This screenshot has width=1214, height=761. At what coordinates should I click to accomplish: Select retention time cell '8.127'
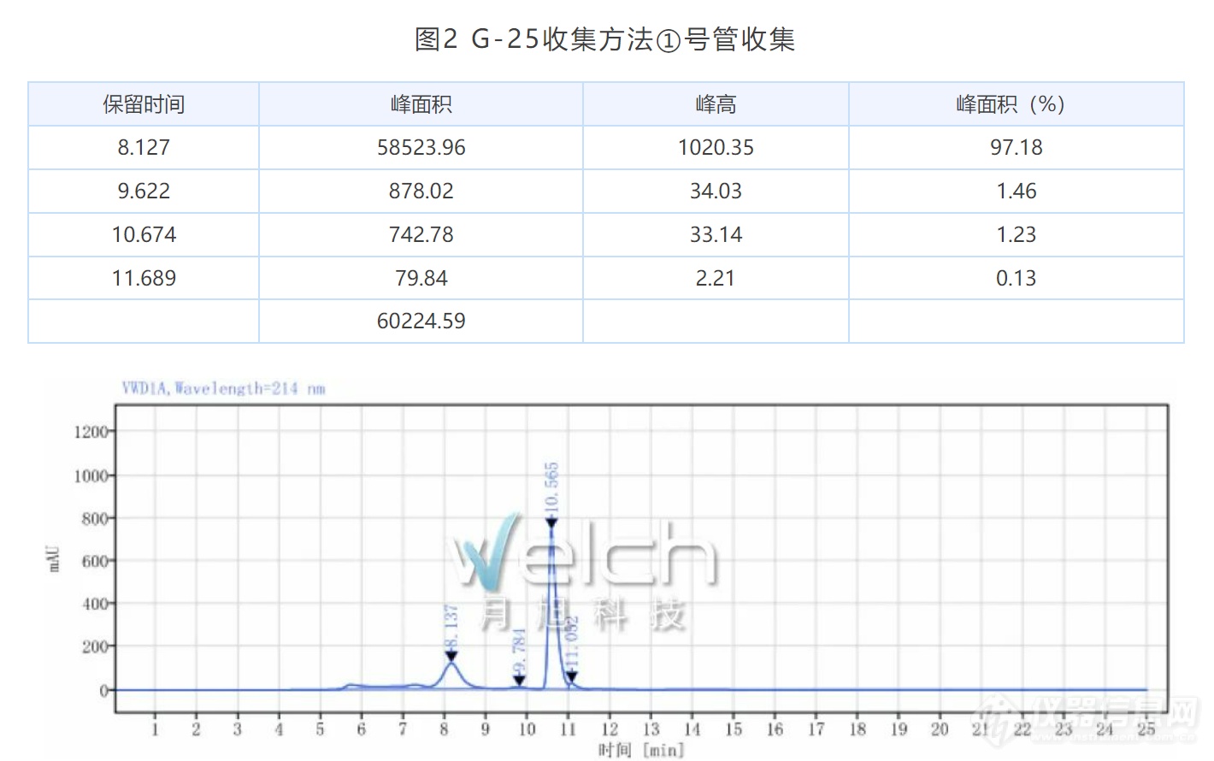(144, 148)
